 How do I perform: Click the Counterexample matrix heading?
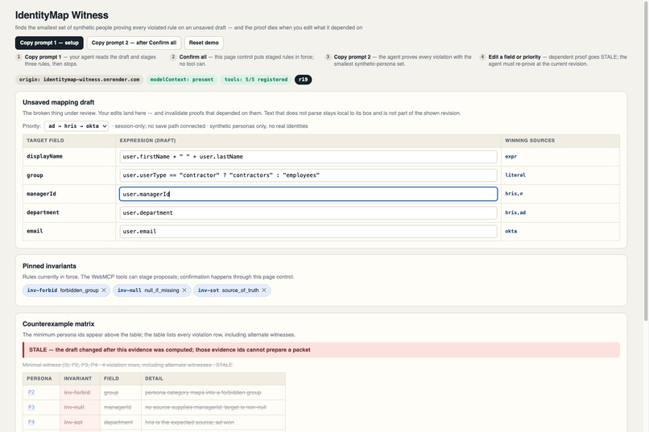point(58,324)
